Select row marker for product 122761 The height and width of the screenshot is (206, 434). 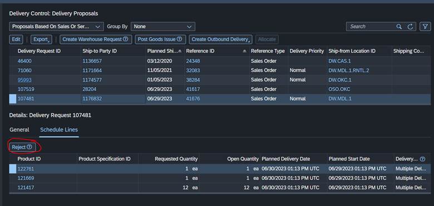pos(13,169)
